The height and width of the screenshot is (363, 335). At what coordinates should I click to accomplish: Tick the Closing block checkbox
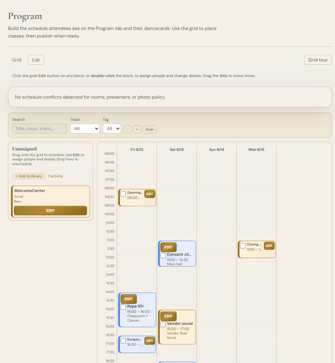tap(242, 246)
